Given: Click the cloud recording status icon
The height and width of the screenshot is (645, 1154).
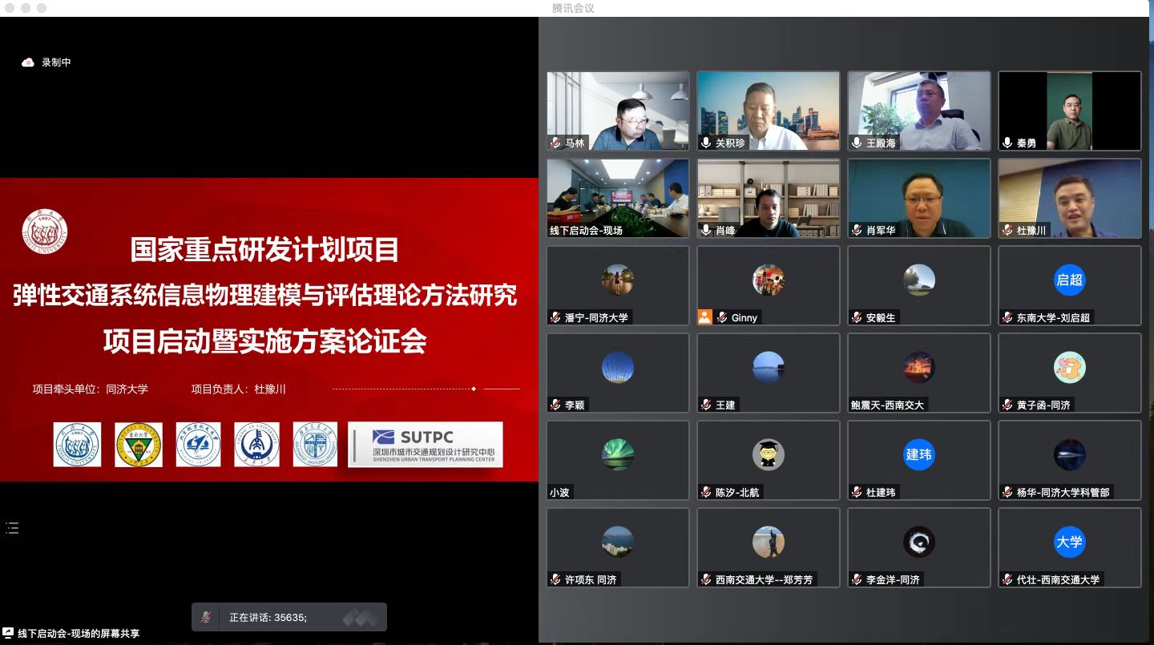Looking at the screenshot, I should click(28, 62).
